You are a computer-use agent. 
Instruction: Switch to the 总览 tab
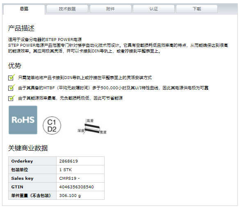click(24, 9)
